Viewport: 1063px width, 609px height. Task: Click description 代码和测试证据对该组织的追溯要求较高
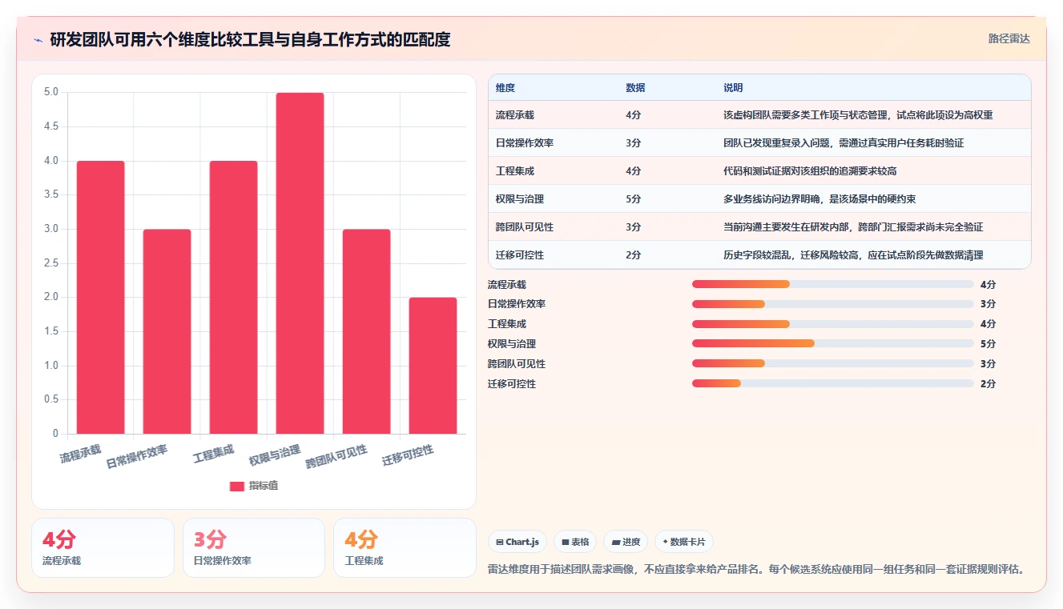[x=810, y=171]
